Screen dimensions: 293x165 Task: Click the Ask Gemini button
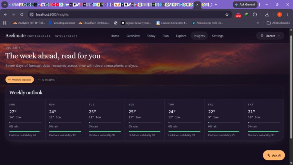245,4
